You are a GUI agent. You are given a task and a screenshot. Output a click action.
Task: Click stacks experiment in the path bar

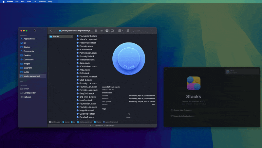pyautogui.click(x=84, y=122)
